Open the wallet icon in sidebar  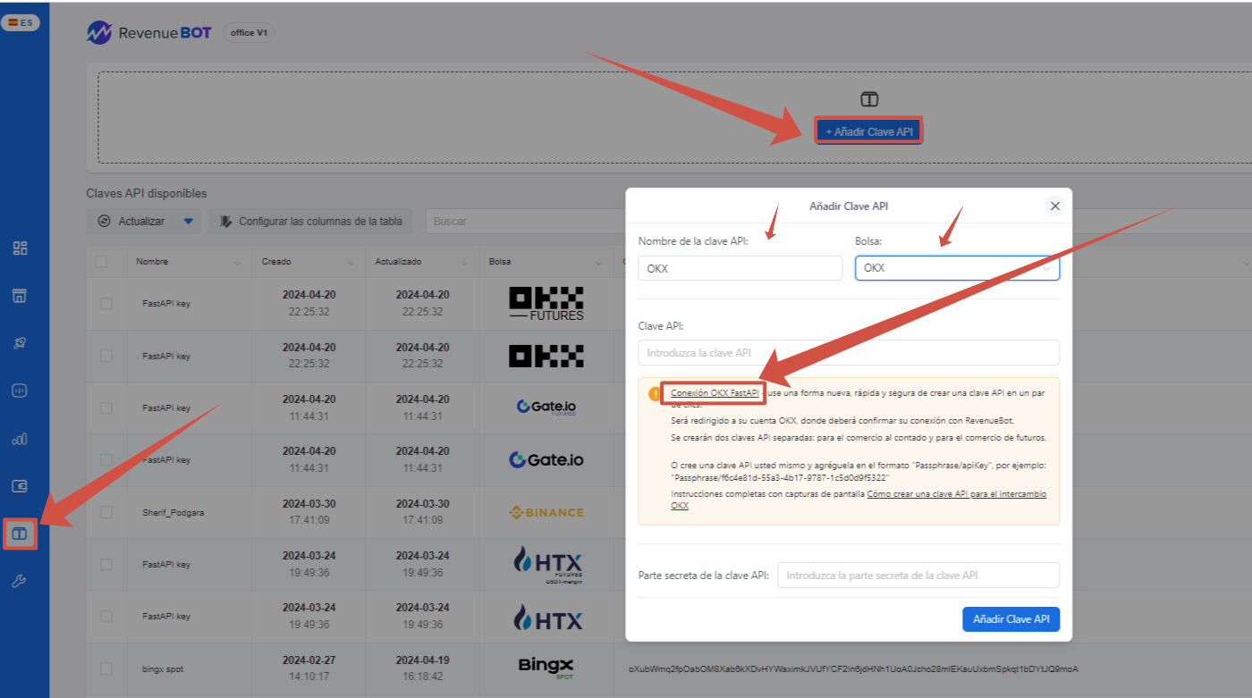(20, 486)
